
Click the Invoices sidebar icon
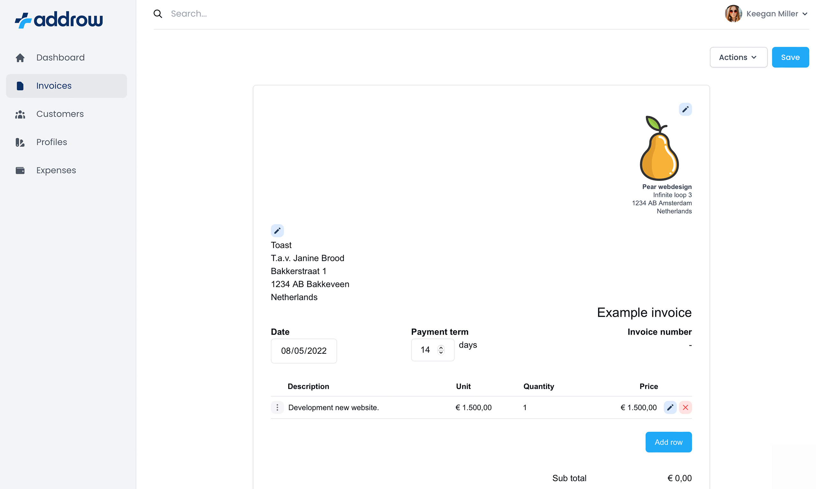pyautogui.click(x=20, y=86)
